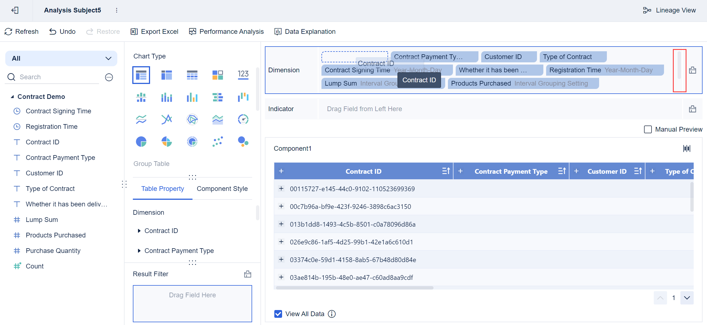707x325 pixels.
Task: Select the area chart type
Action: (x=218, y=119)
